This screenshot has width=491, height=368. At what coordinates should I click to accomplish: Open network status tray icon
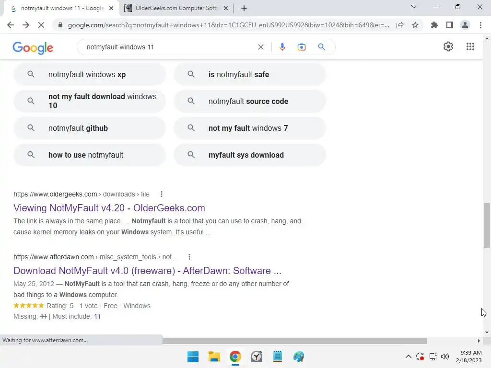click(433, 356)
